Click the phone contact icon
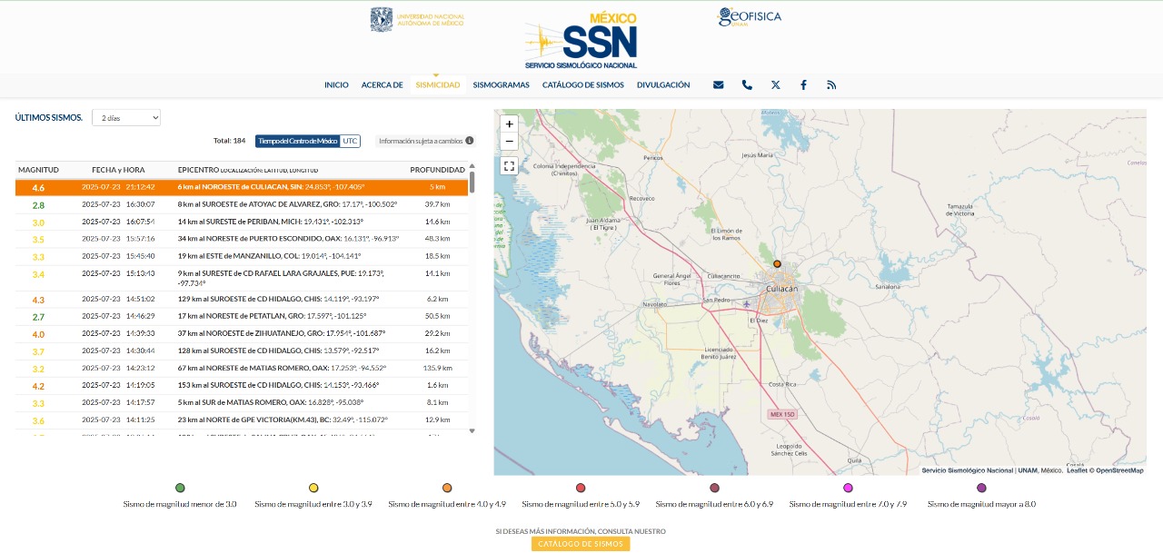1163x553 pixels. [x=747, y=84]
